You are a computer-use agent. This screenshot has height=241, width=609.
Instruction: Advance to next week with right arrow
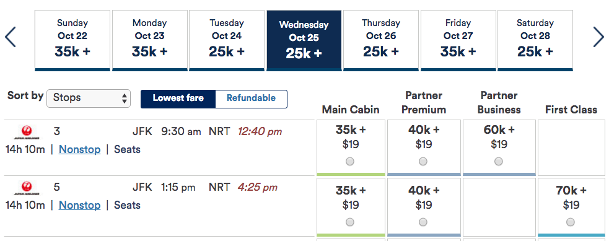pyautogui.click(x=598, y=37)
